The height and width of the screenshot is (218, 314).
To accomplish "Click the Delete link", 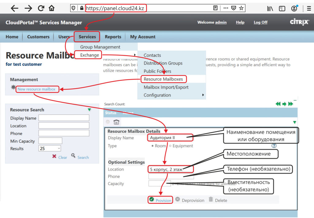I will (x=221, y=201).
